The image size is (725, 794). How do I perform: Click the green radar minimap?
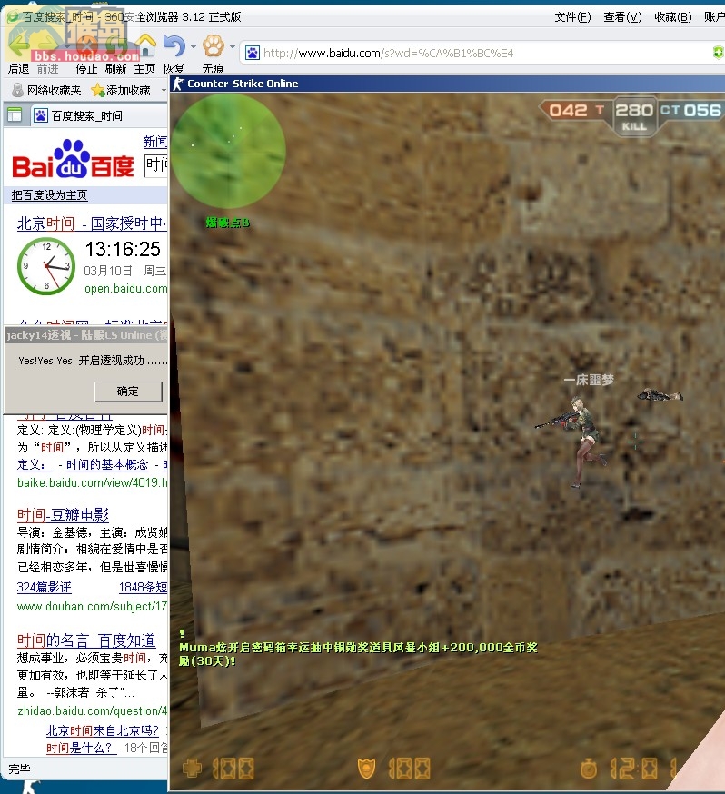229,151
